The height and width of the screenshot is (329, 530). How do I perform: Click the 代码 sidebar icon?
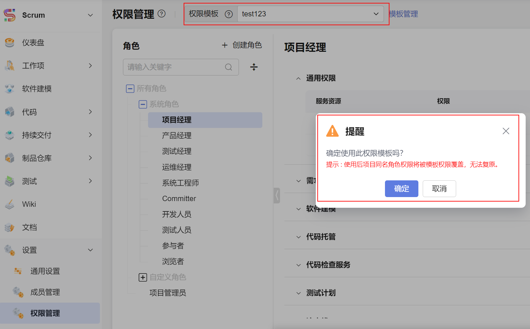10,112
